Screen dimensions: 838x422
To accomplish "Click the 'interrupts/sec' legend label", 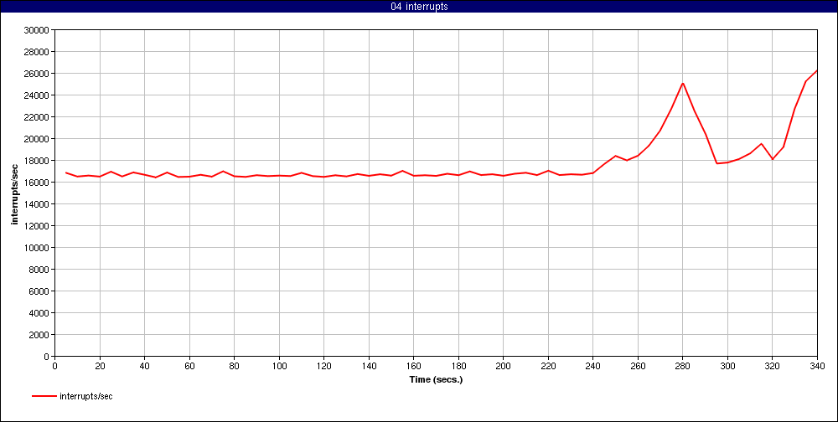I will (86, 396).
